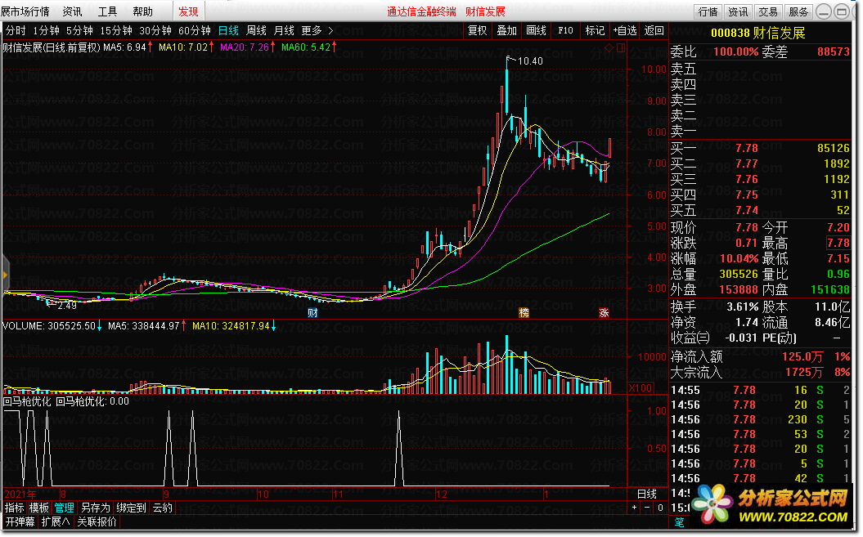Click 买一 bid price 7.78

click(x=746, y=149)
